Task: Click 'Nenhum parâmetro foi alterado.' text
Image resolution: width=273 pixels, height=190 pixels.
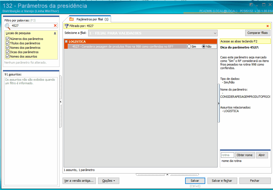Action: (25, 63)
